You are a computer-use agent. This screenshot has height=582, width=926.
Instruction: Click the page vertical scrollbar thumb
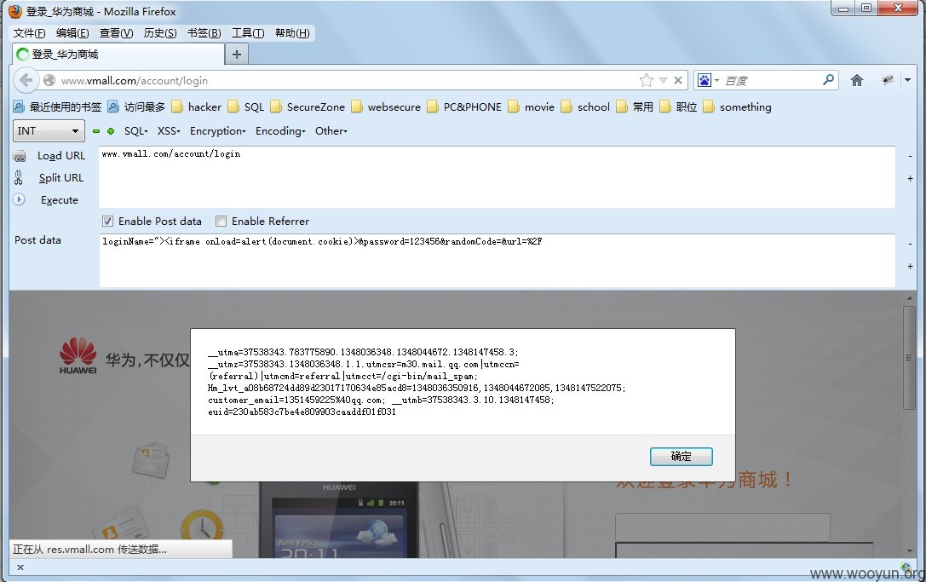click(x=909, y=357)
